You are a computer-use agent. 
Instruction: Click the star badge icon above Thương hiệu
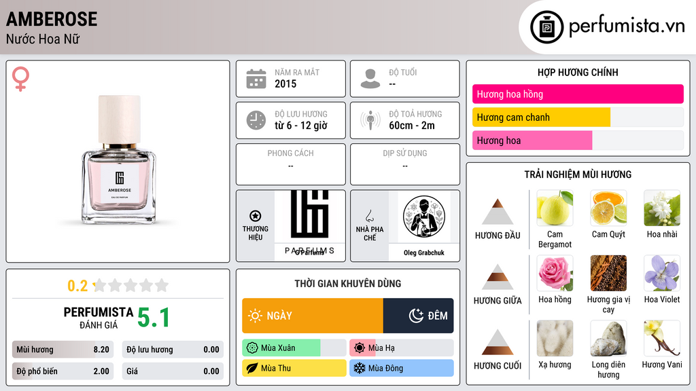point(256,216)
